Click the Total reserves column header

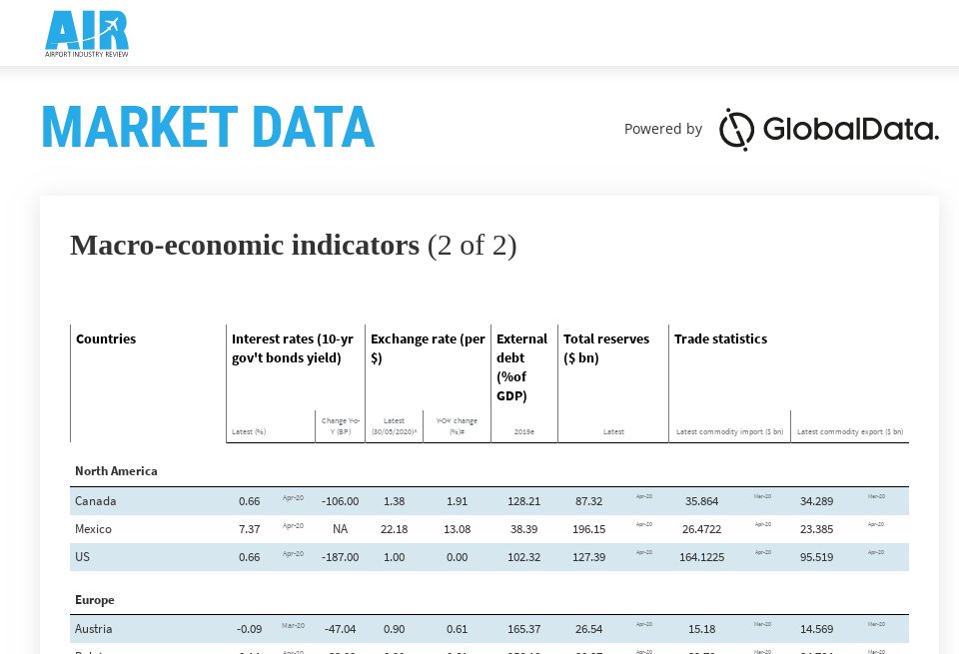click(605, 348)
